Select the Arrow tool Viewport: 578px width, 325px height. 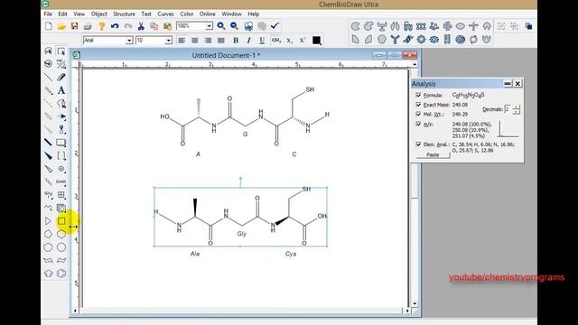[x=61, y=116]
